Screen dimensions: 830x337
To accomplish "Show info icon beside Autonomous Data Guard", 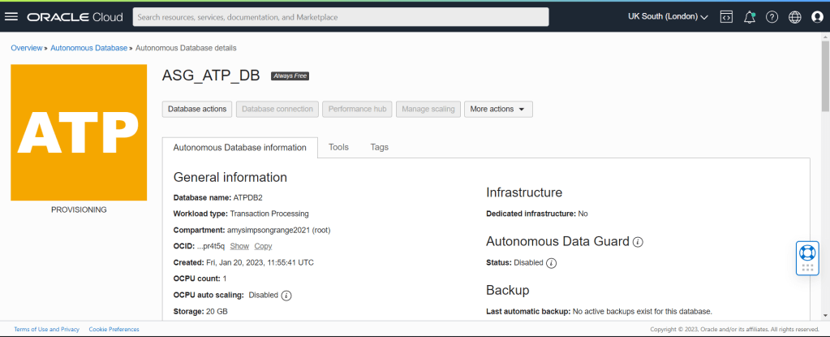I will tap(638, 242).
